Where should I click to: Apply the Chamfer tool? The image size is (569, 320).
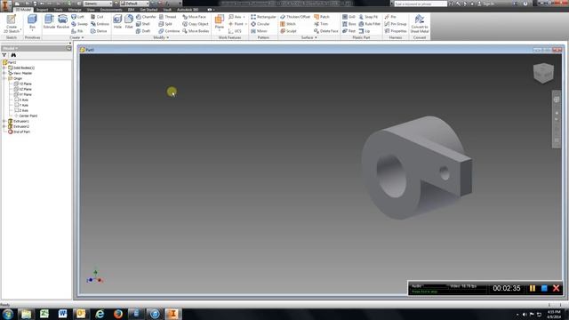pyautogui.click(x=146, y=17)
